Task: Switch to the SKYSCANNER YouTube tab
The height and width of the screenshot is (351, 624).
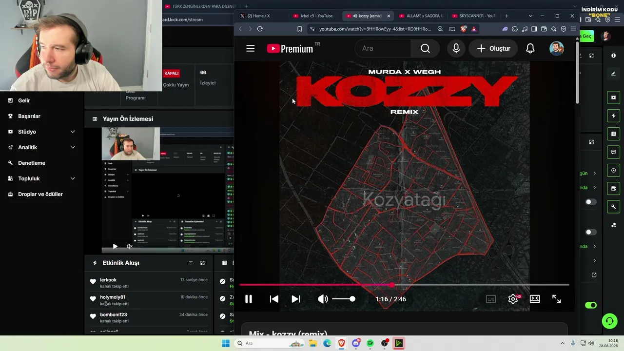Action: pyautogui.click(x=474, y=16)
